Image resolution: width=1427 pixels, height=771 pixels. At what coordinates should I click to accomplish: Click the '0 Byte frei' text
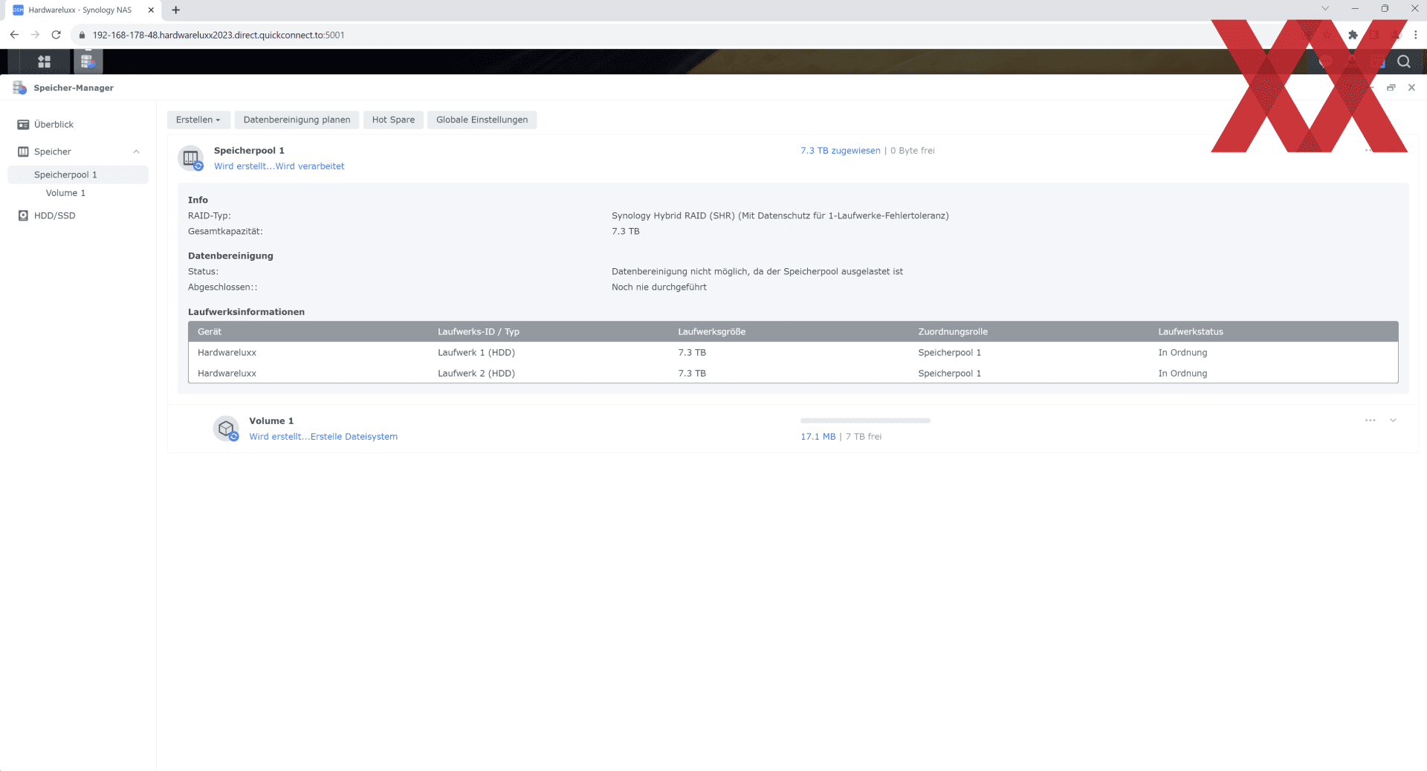tap(913, 151)
